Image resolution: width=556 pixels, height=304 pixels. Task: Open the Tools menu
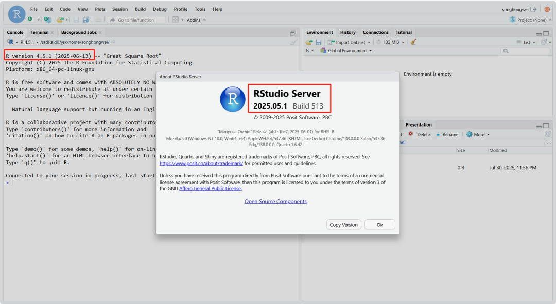tap(200, 9)
